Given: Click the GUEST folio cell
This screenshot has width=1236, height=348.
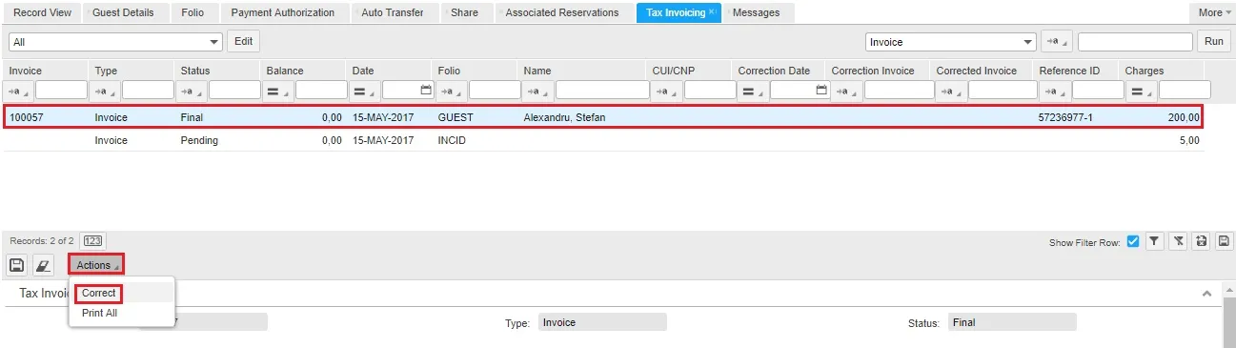Looking at the screenshot, I should tap(456, 117).
